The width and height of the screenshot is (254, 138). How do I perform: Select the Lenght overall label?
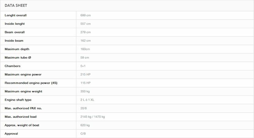16,15
